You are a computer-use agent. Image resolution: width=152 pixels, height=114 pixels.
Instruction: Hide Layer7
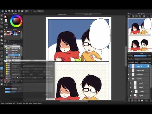pos(132,92)
